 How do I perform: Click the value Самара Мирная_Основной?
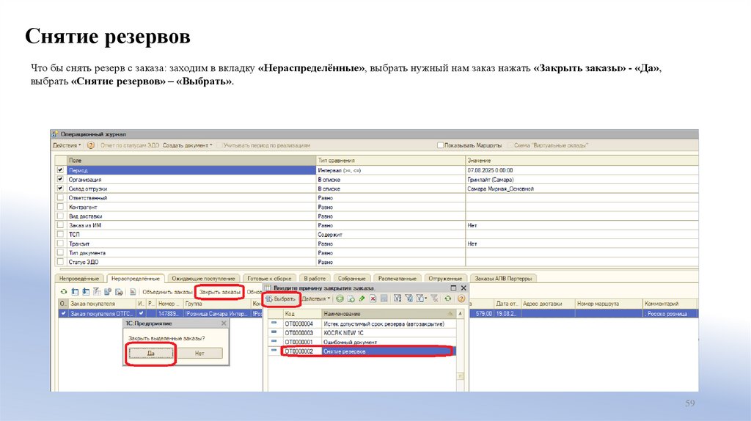(500, 188)
